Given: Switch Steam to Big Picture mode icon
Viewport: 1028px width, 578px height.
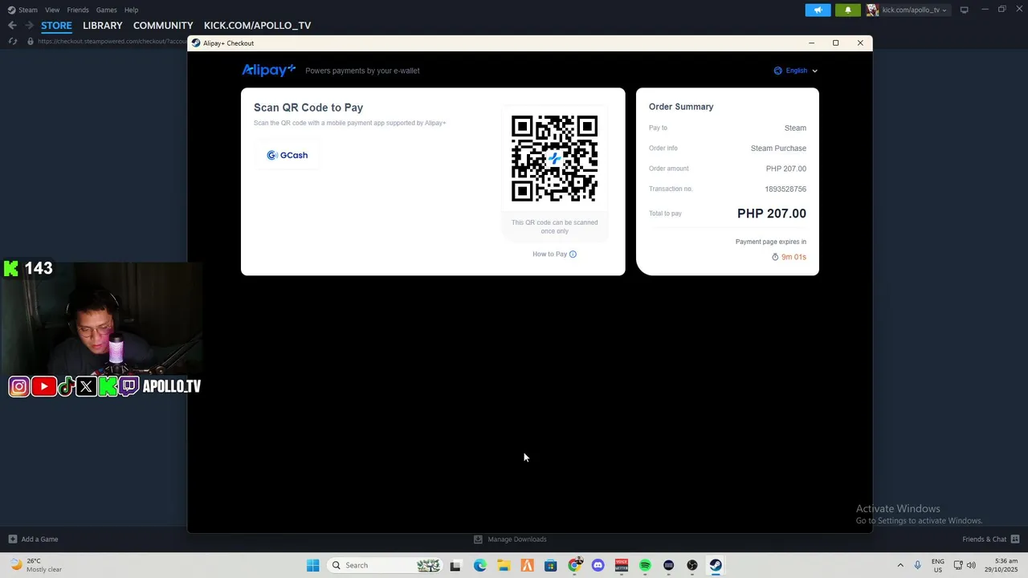Looking at the screenshot, I should [964, 10].
